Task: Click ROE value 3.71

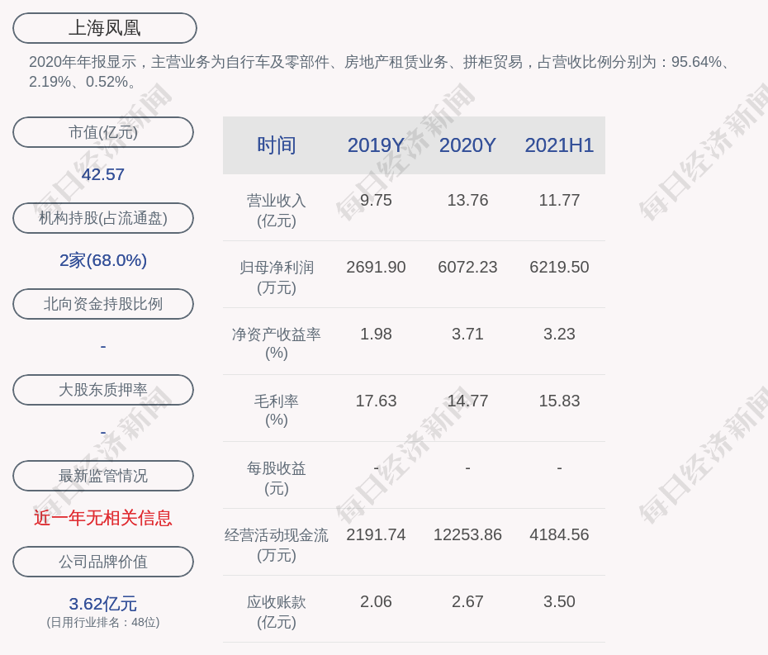Action: pos(467,334)
